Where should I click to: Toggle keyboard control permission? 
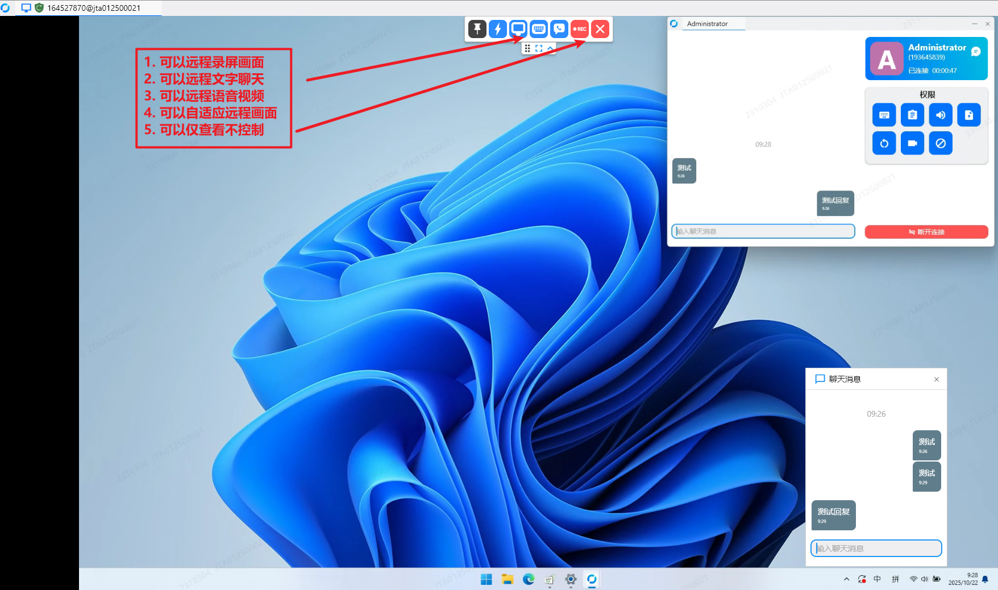tap(884, 115)
